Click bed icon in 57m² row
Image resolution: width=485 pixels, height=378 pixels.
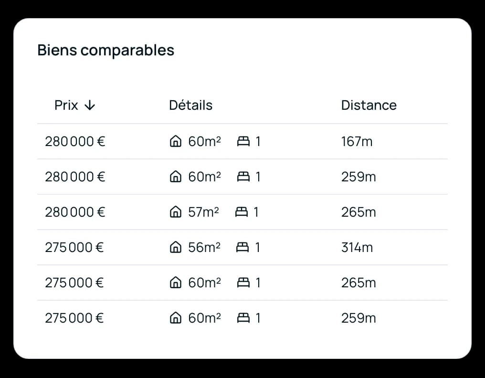click(241, 212)
